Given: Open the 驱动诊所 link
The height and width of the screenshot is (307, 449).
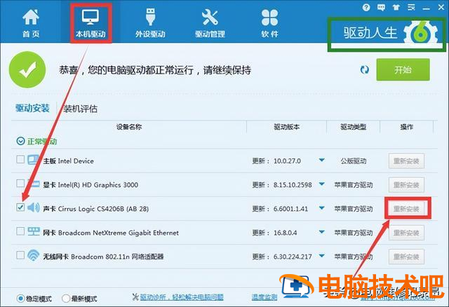Looking at the screenshot, I should click(x=182, y=297).
